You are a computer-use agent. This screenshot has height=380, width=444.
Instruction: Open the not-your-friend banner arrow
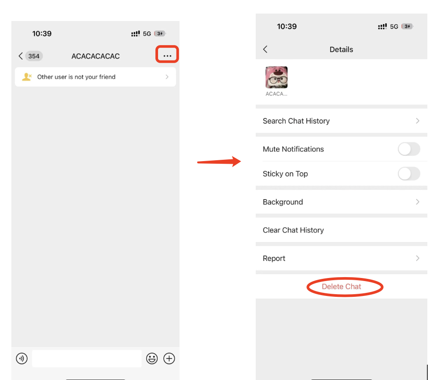(167, 77)
